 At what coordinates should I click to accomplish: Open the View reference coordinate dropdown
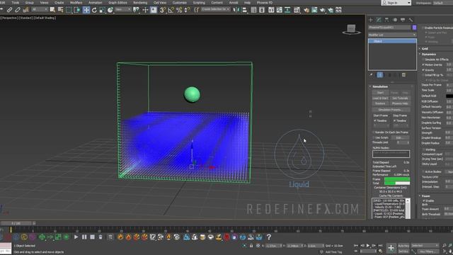[x=122, y=9]
